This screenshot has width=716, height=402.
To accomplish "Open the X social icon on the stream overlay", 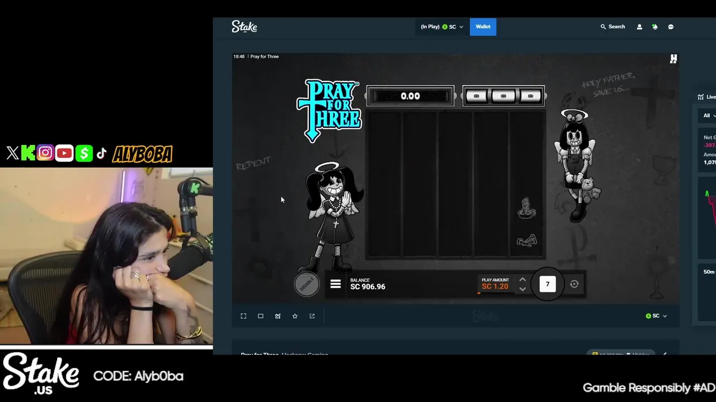I will point(12,153).
